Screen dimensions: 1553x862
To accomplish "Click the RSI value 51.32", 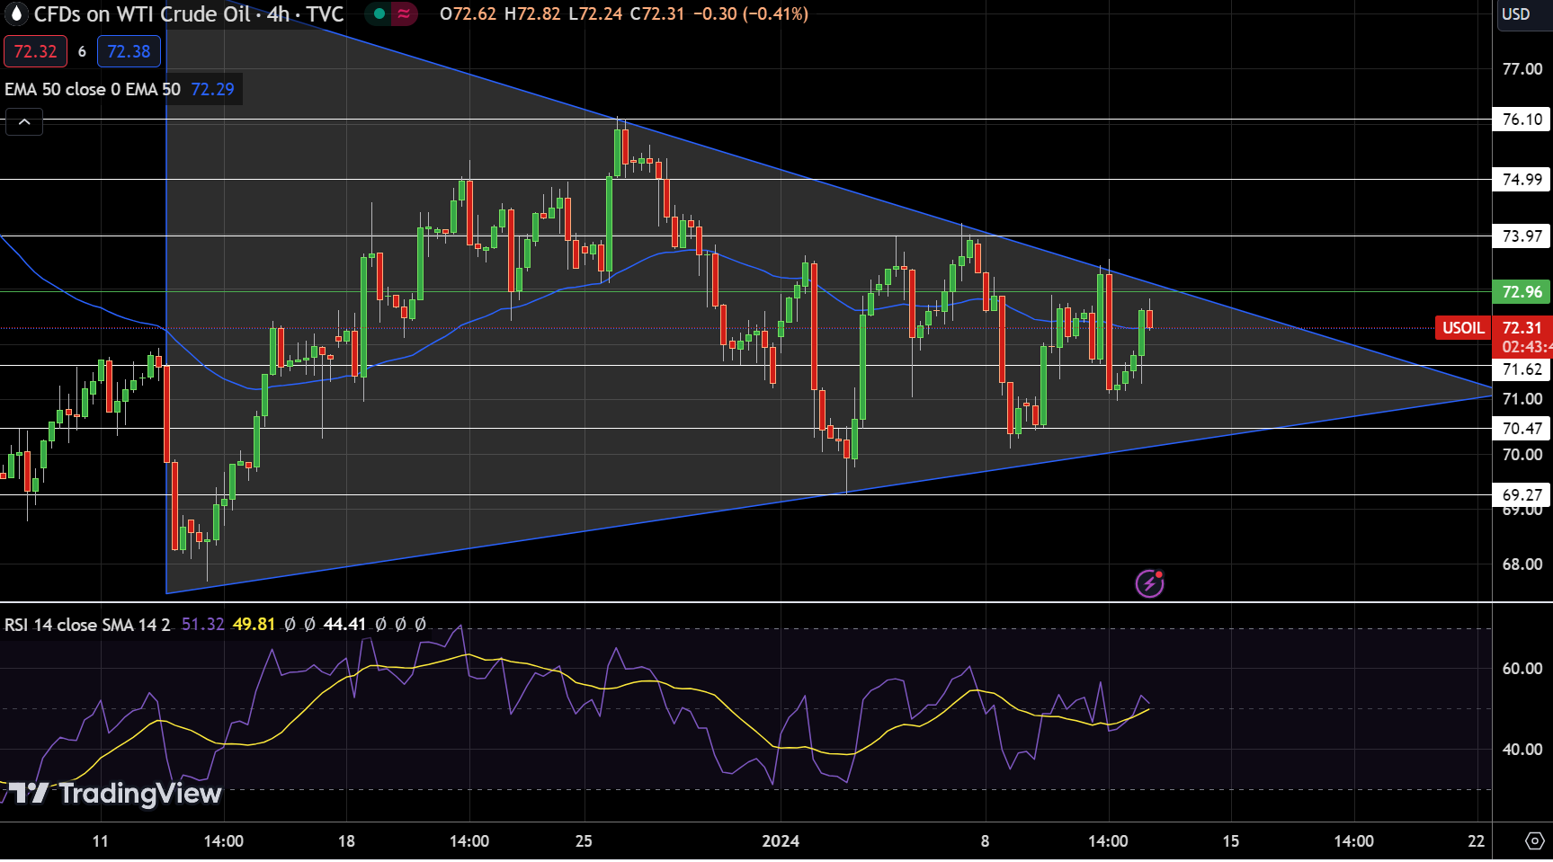I will 202,624.
